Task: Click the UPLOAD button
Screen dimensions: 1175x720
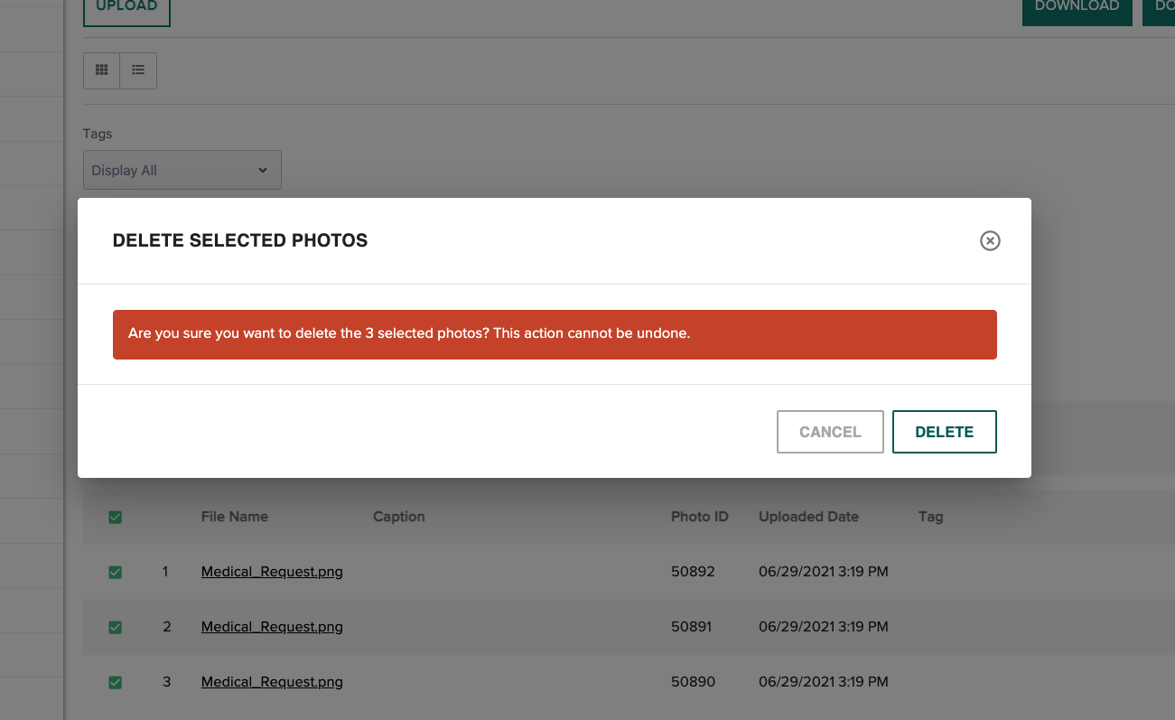Action: pyautogui.click(x=126, y=7)
